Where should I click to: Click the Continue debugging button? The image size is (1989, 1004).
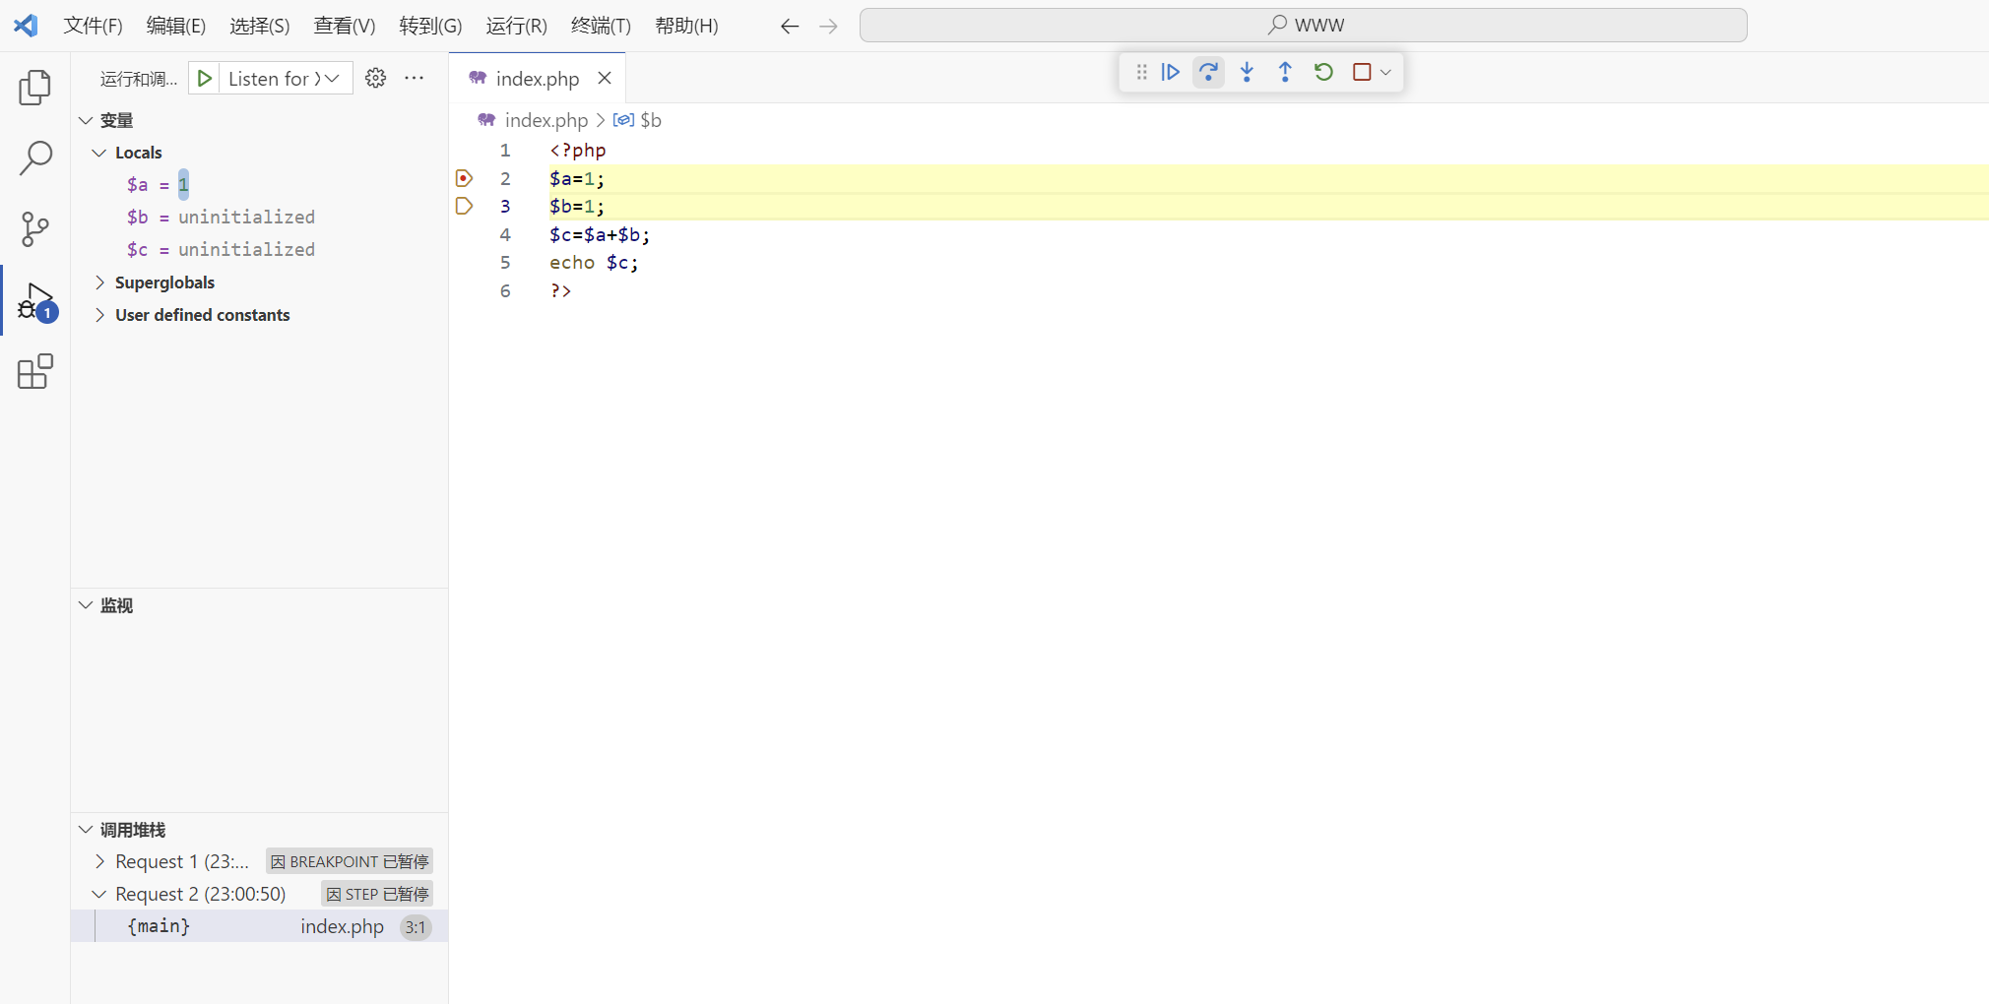click(1170, 72)
